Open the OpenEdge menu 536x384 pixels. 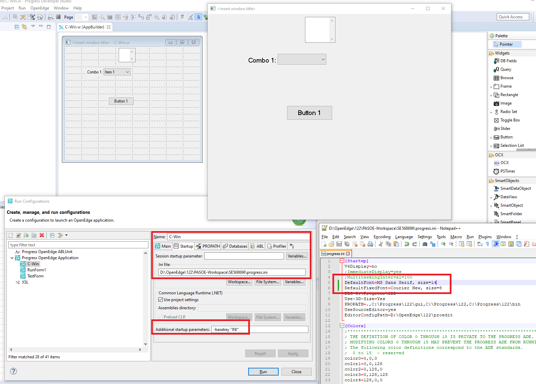click(x=40, y=8)
